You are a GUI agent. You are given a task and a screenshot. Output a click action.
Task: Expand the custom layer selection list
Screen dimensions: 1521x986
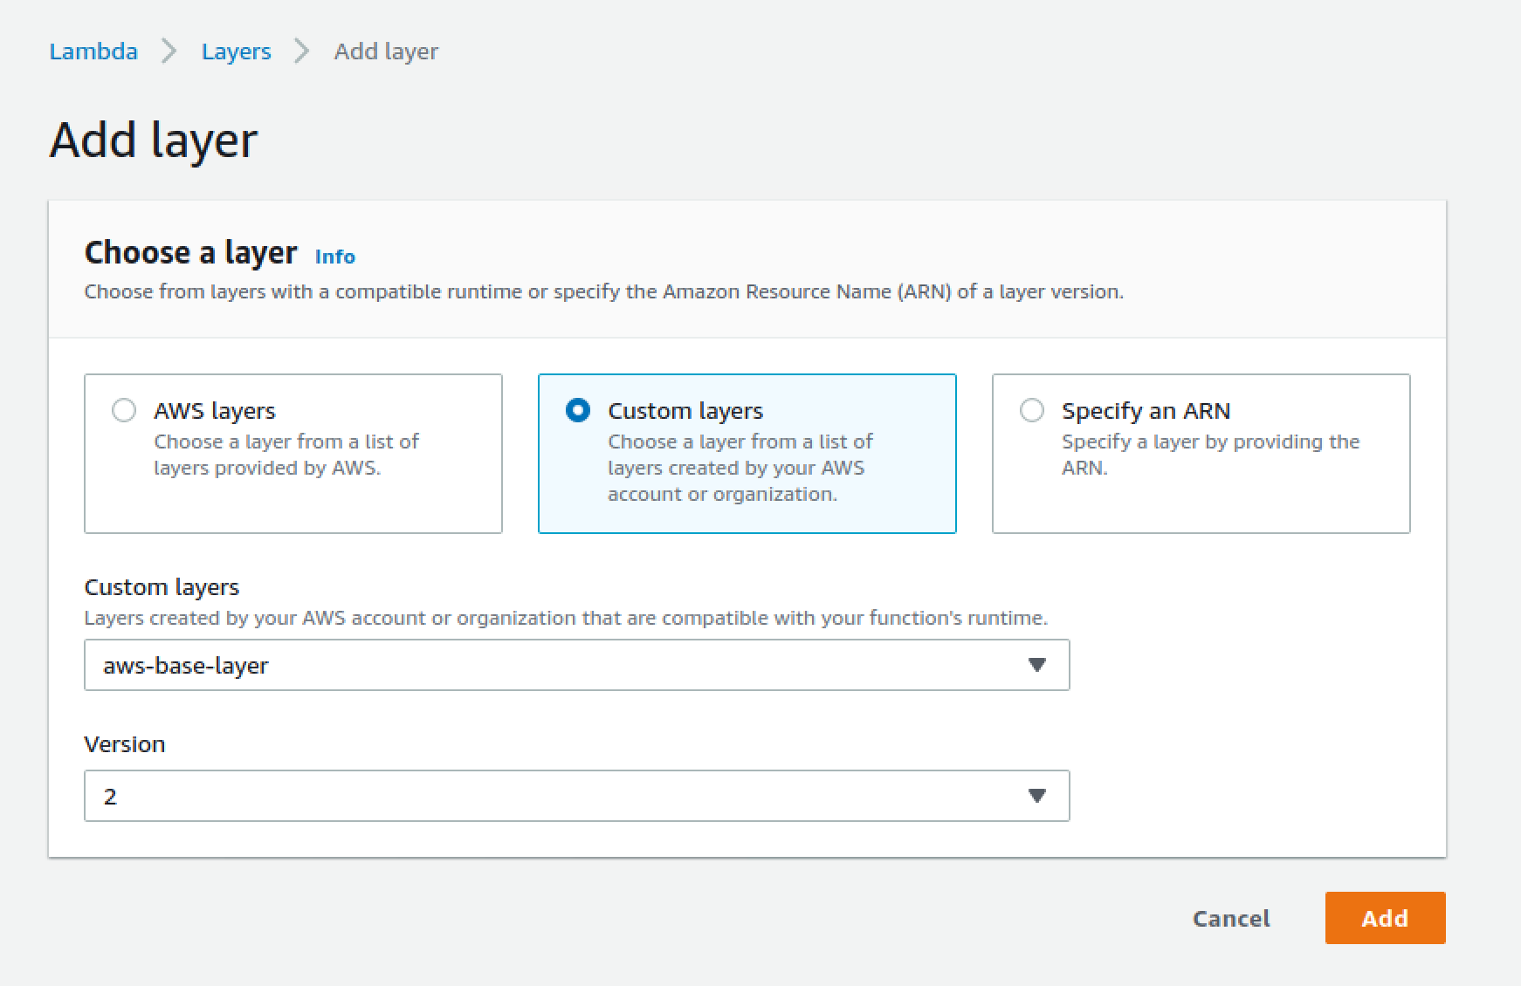click(x=1037, y=665)
